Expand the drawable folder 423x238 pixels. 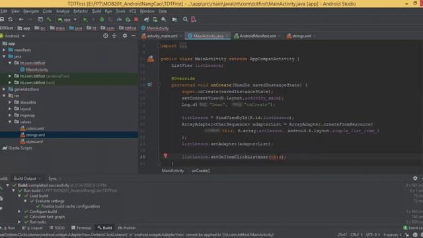coord(10,102)
